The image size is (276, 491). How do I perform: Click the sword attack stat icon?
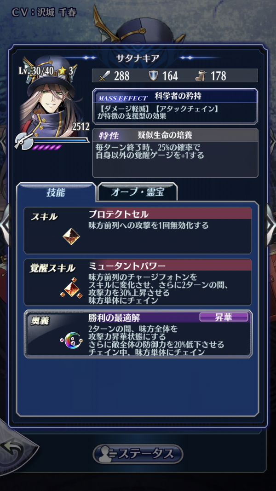pos(104,76)
